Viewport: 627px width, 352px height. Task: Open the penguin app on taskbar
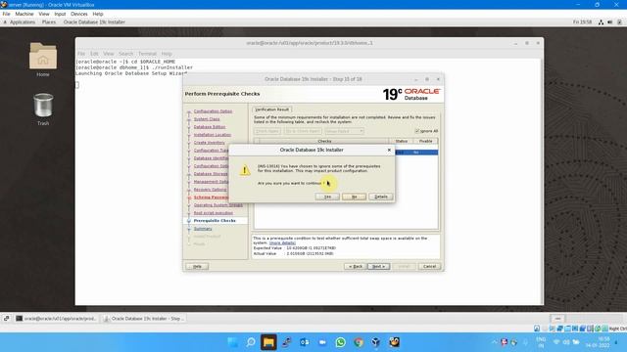[x=394, y=342]
